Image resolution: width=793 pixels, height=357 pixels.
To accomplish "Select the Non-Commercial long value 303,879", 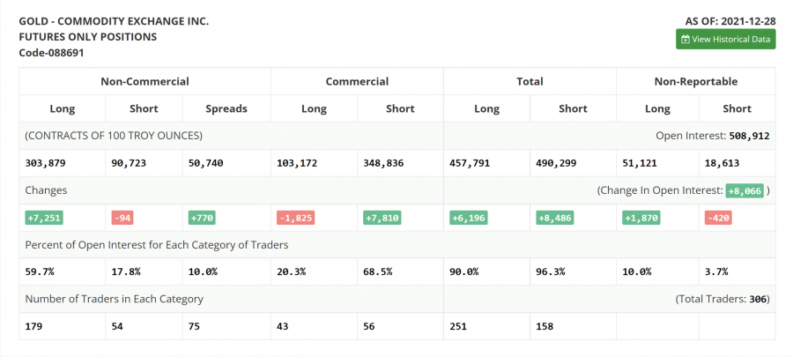I will pyautogui.click(x=46, y=163).
